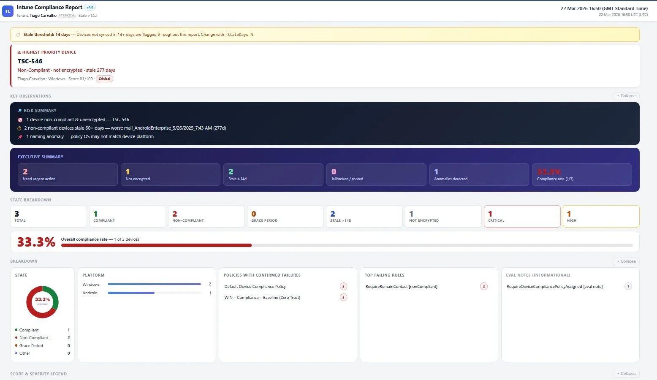Click the siren icon next to RISK SUMMARY

pyautogui.click(x=19, y=110)
